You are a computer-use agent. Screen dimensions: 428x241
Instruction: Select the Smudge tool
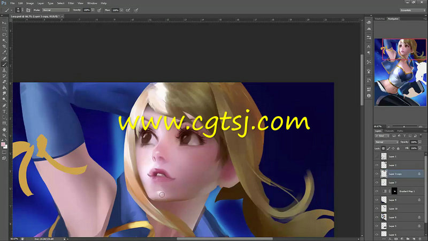4,93
